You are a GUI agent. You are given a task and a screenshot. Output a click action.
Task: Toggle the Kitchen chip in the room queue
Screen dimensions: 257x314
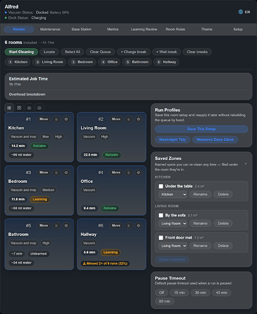tap(18, 62)
